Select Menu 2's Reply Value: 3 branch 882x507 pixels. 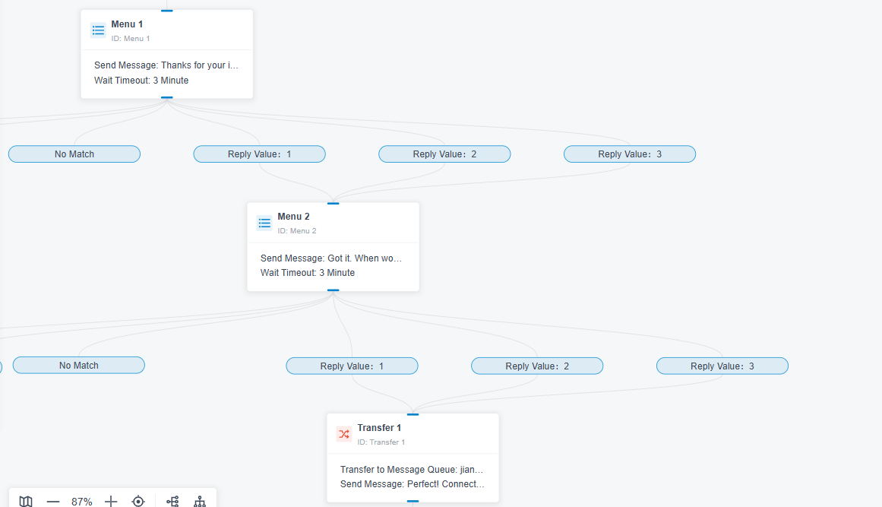point(722,366)
